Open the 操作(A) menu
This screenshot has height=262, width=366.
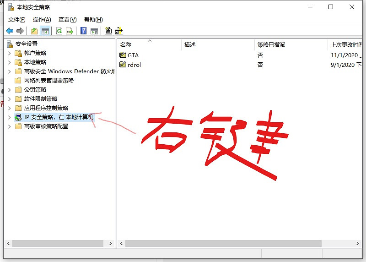(42, 20)
